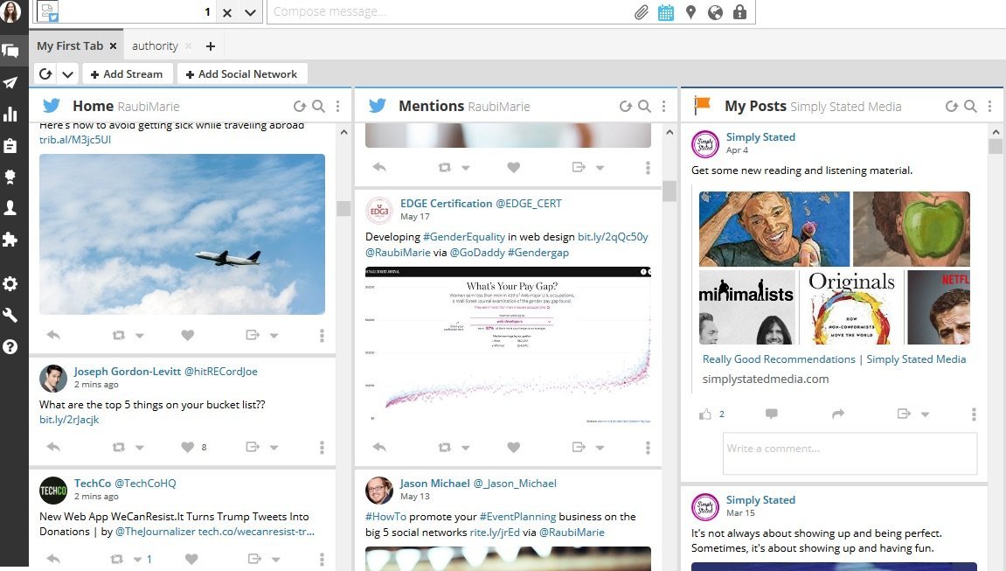Open Home stream options menu
This screenshot has height=571, width=1006.
point(337,107)
